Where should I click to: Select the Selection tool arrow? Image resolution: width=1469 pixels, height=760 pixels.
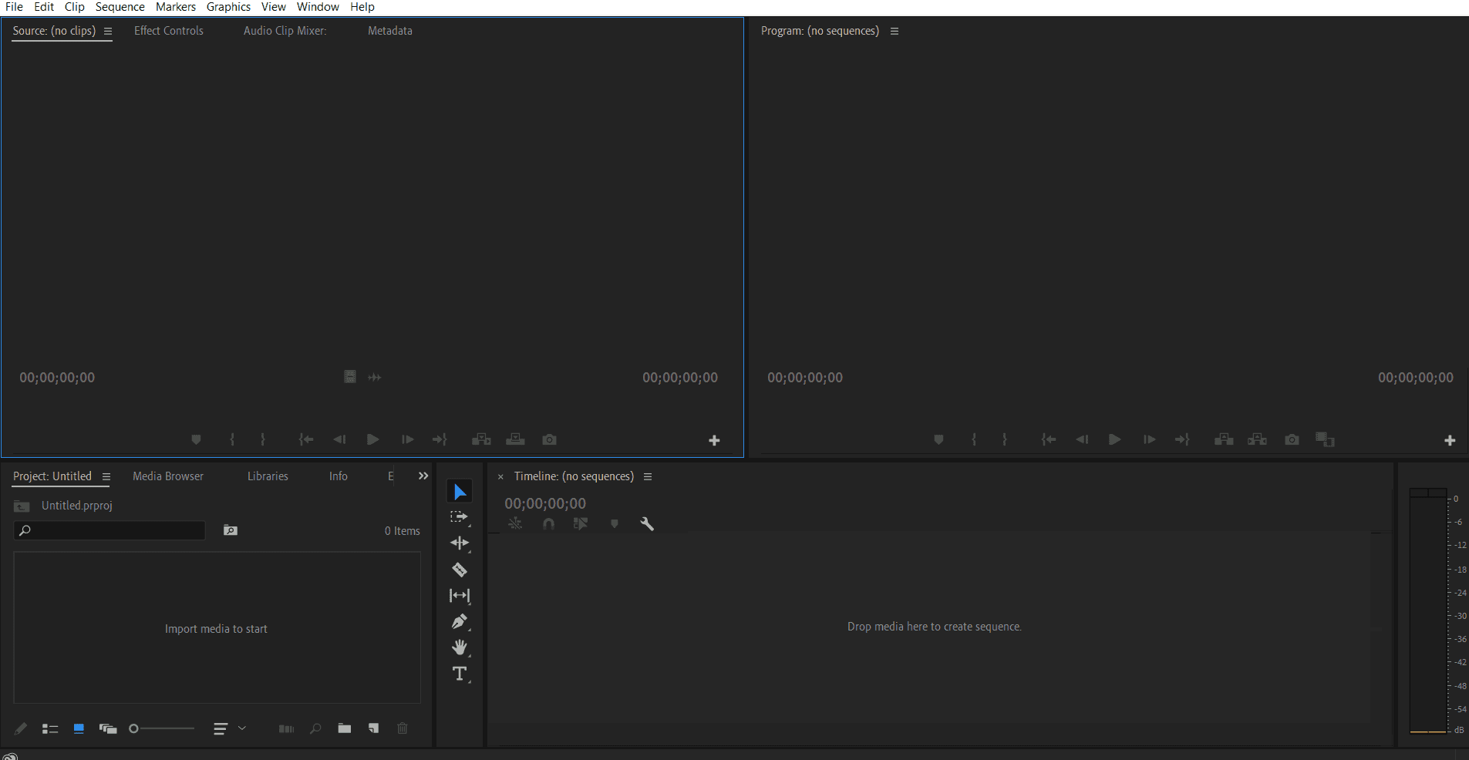(x=460, y=492)
